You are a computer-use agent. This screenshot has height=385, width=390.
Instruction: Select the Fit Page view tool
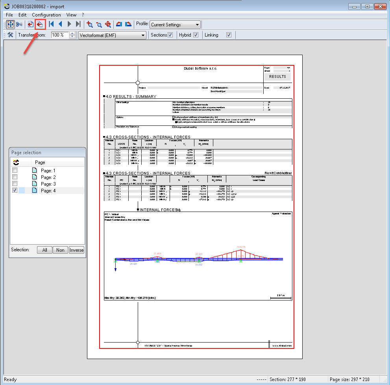pyautogui.click(x=10, y=24)
